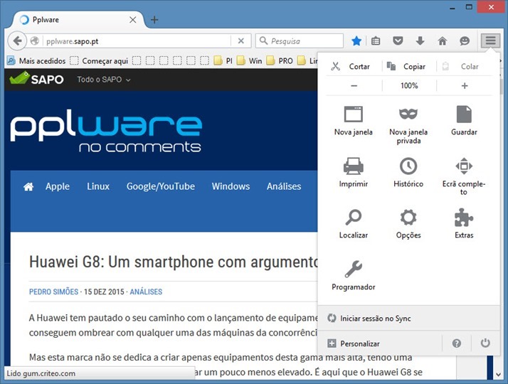Click the ppware no comments logo
This screenshot has height=384, width=508.
pos(105,130)
